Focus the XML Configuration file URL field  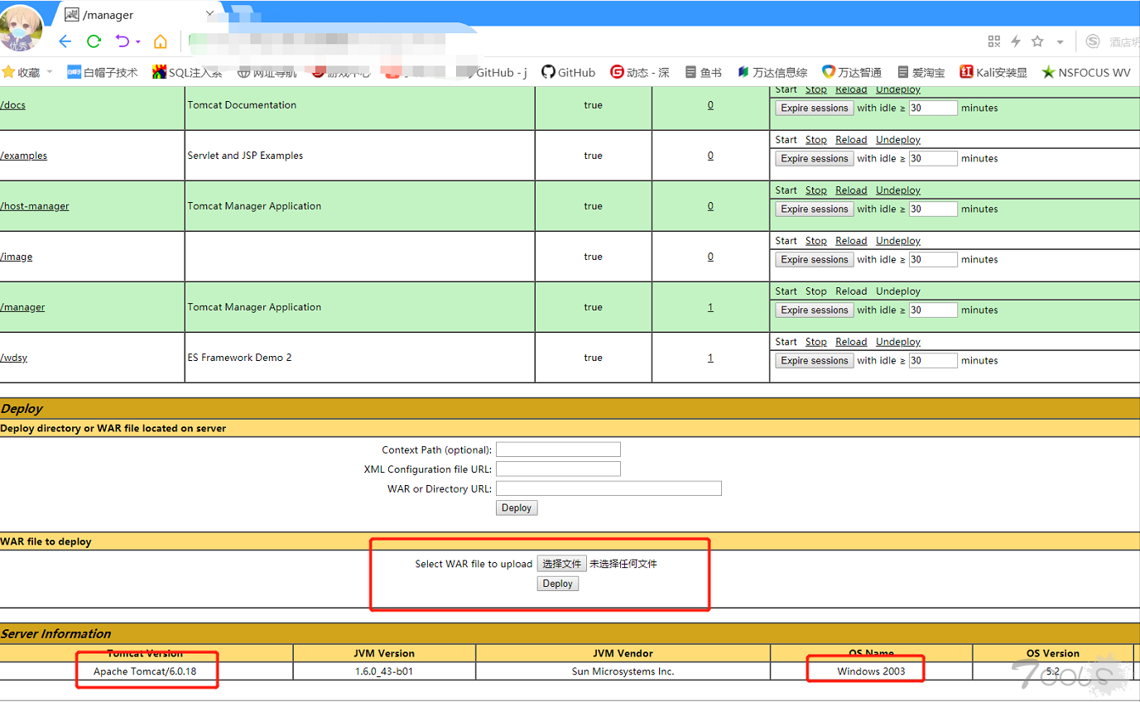558,469
